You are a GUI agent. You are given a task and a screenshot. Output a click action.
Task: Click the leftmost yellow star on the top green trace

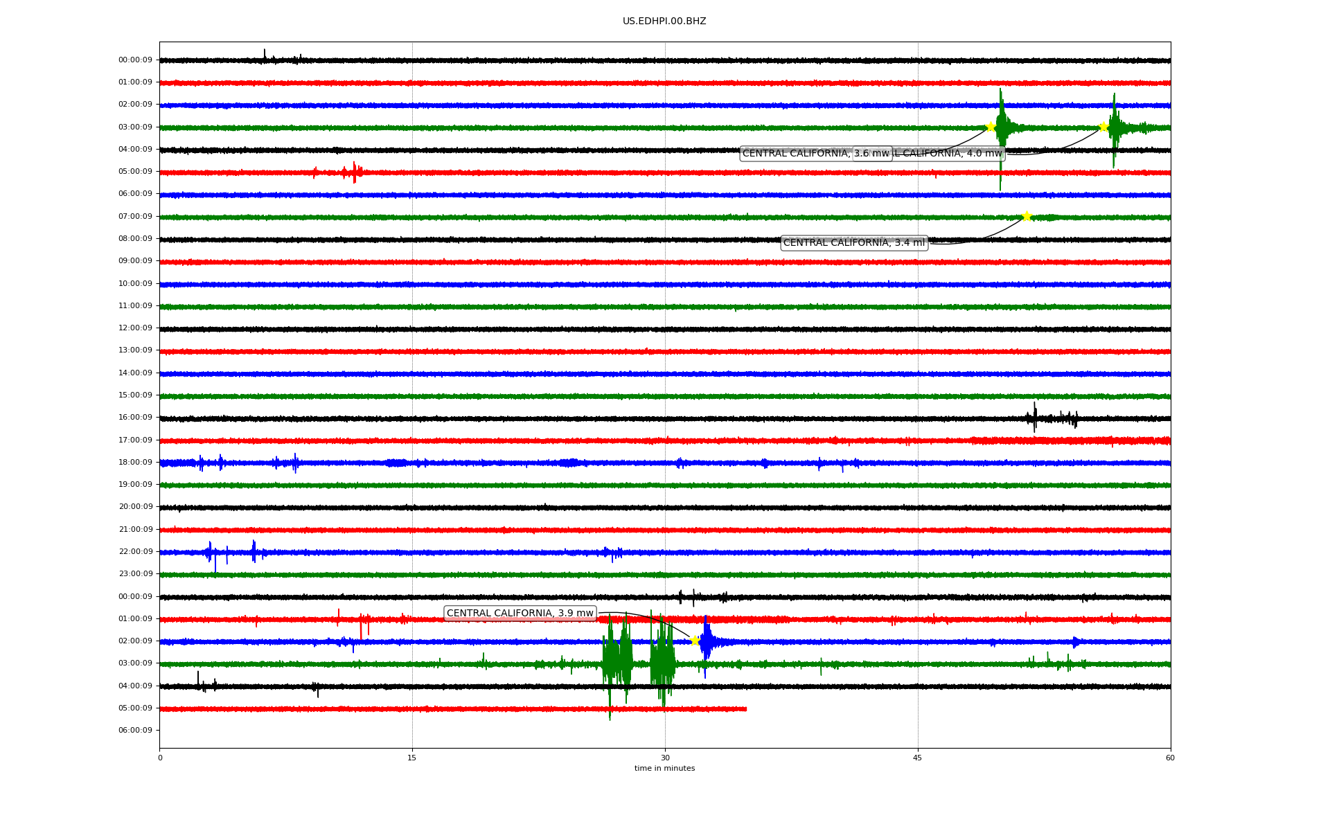991,127
